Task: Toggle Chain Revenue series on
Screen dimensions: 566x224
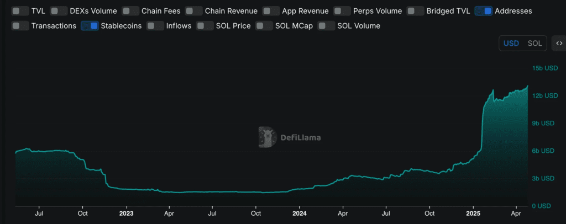Action: (194, 11)
